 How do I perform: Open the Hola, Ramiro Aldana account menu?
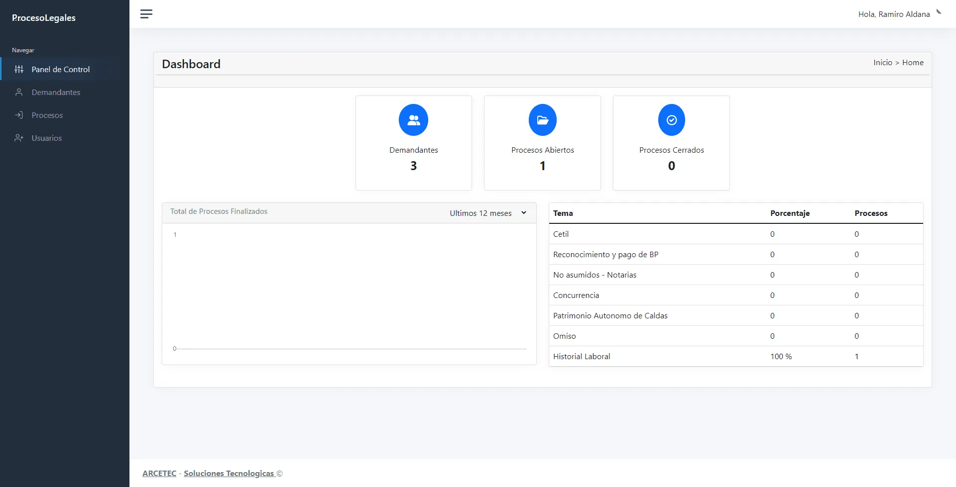(x=894, y=14)
